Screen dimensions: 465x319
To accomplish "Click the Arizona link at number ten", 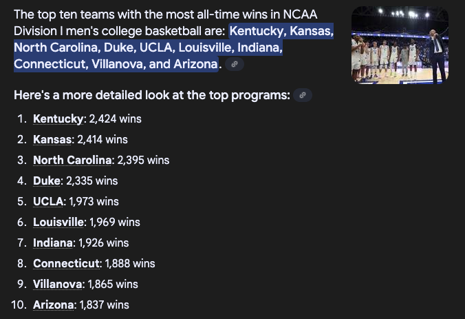I will (x=54, y=305).
